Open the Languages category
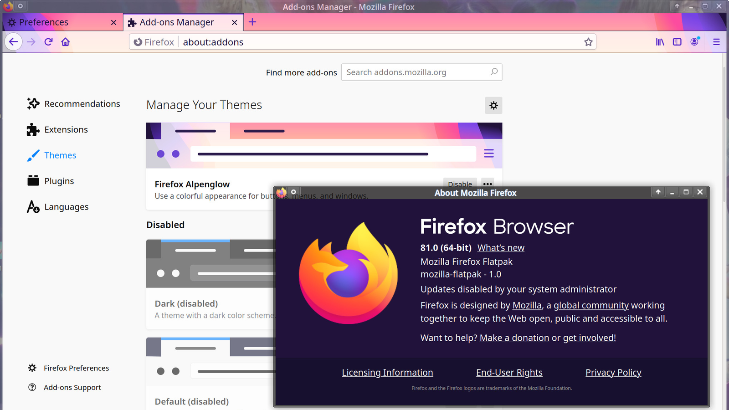 point(57,207)
